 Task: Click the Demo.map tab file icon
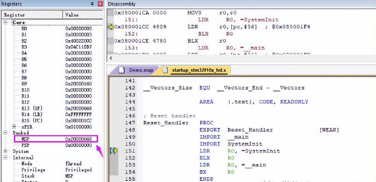click(121, 70)
